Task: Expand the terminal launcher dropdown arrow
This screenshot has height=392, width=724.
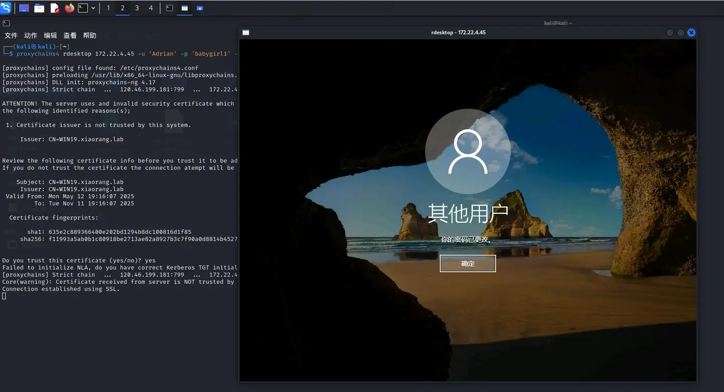Action: [93, 8]
